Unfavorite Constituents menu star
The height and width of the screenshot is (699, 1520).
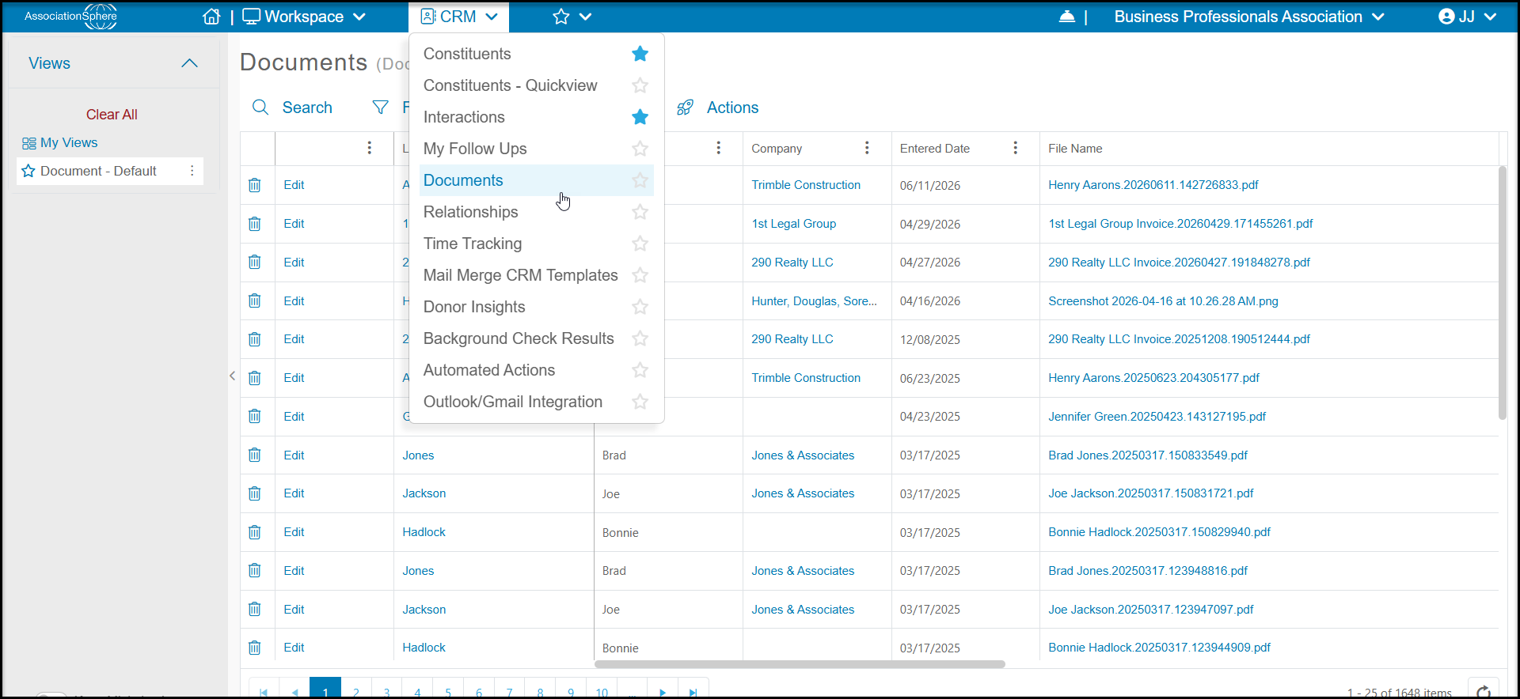[640, 54]
